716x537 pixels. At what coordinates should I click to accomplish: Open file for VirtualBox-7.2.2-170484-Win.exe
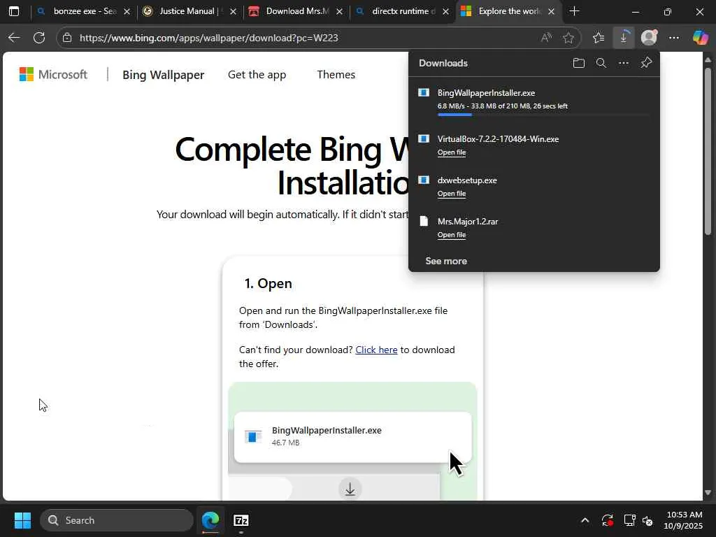click(x=452, y=152)
